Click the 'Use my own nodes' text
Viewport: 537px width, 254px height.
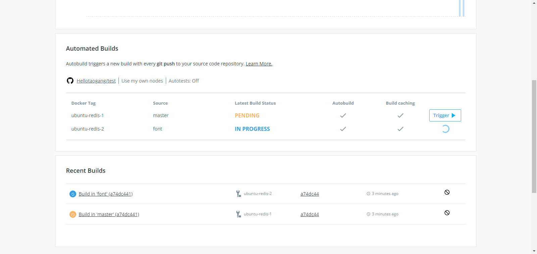(142, 81)
